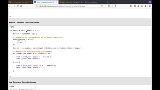This screenshot has width=160, height=90.
Task: Click the $substitutions = array( line
Action: point(23,39)
